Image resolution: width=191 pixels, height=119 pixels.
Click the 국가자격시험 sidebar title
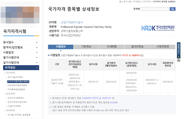[15, 31]
